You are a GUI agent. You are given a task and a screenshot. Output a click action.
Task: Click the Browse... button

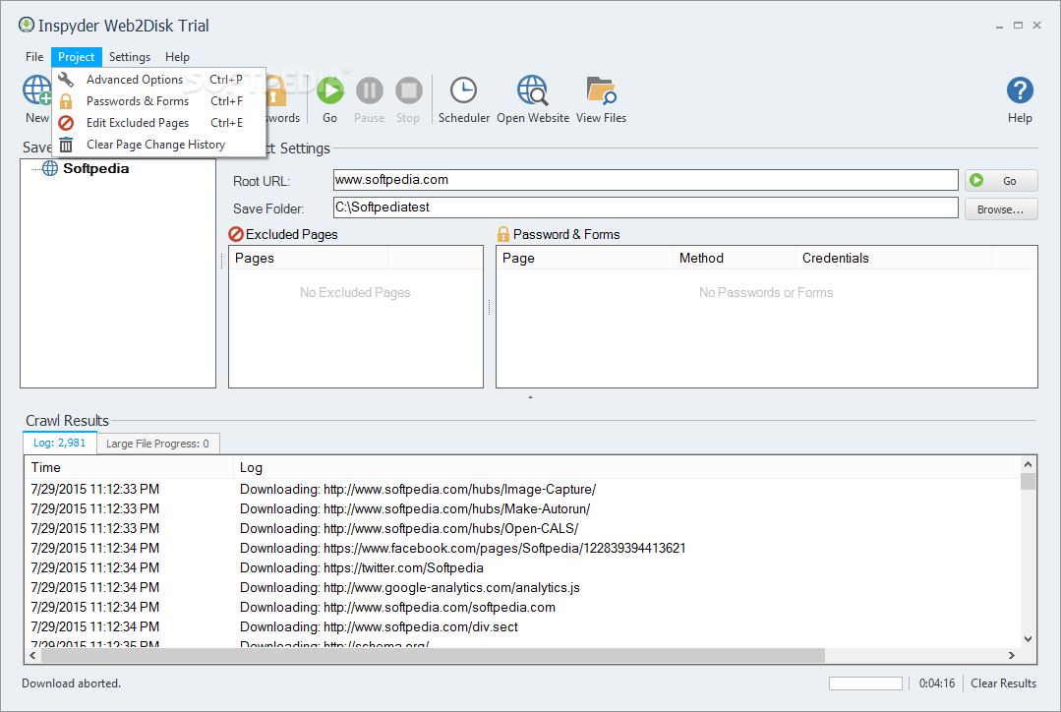[x=1001, y=209]
